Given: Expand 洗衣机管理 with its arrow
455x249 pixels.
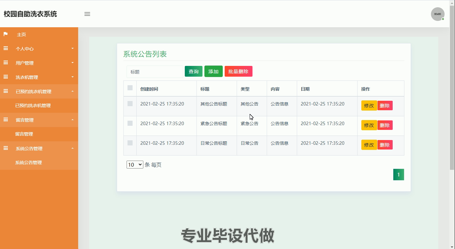Looking at the screenshot, I should click(x=72, y=77).
